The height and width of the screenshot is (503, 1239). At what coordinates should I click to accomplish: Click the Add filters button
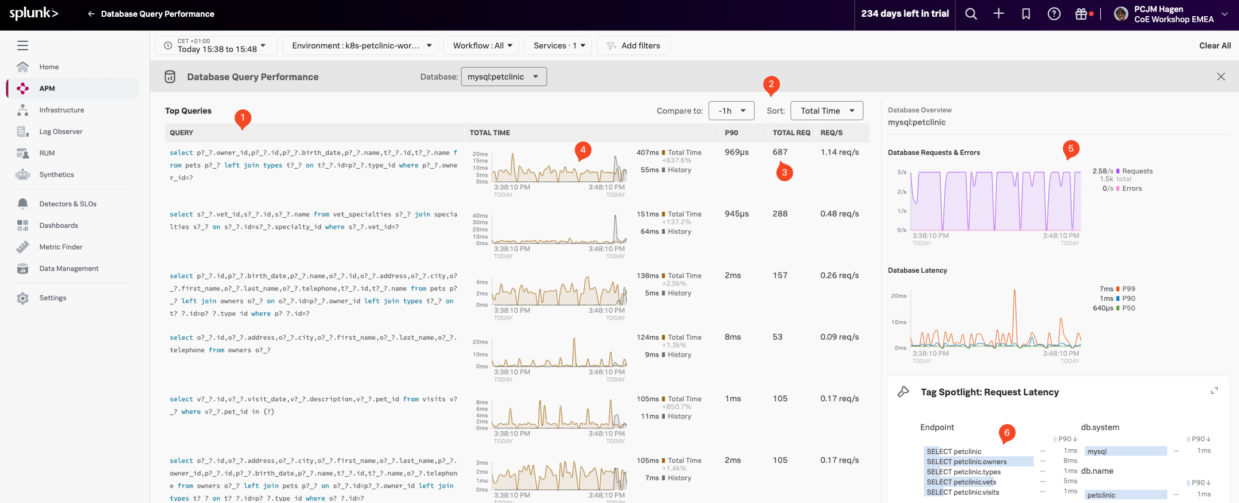click(x=633, y=45)
